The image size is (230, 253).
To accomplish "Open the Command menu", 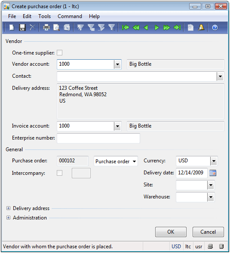I will [x=70, y=16].
